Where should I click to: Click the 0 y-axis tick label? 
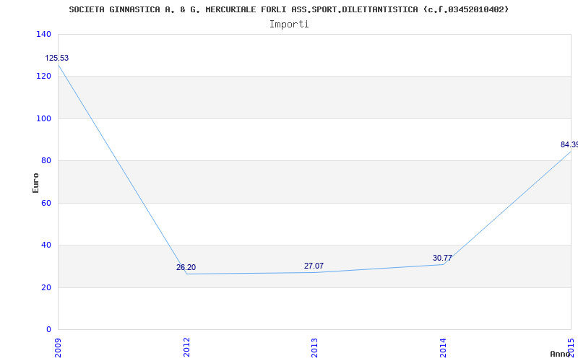coord(48,330)
